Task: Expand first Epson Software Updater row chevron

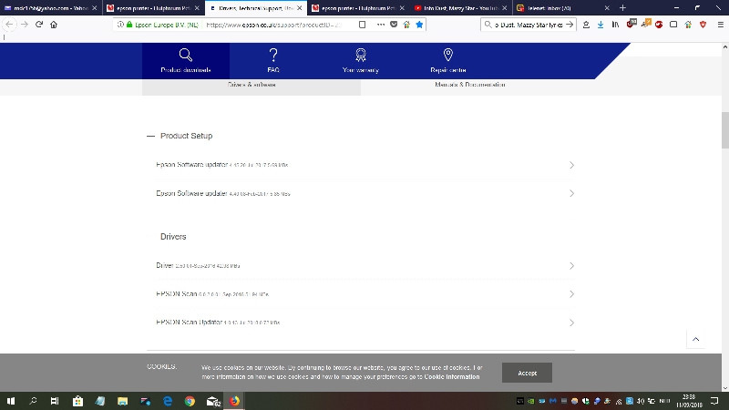Action: tap(571, 165)
